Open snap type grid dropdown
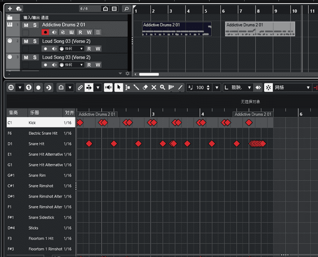Image resolution: width=318 pixels, height=257 pixels. (x=308, y=88)
